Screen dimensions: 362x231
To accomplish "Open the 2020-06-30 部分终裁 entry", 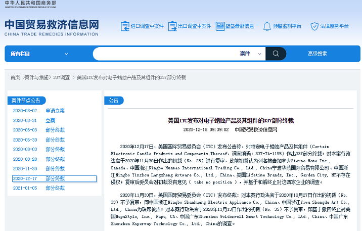I will click(x=39, y=140).
